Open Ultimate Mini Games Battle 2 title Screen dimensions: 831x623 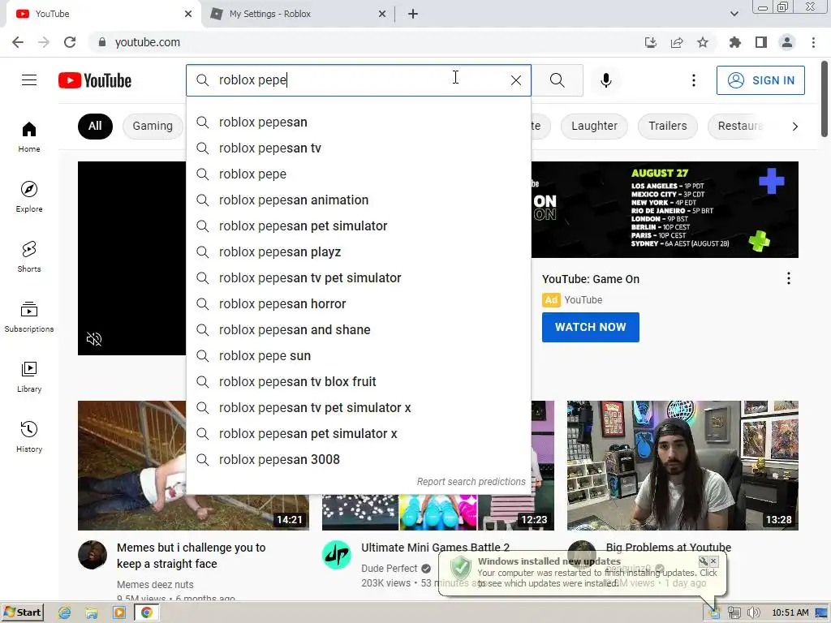coord(435,548)
